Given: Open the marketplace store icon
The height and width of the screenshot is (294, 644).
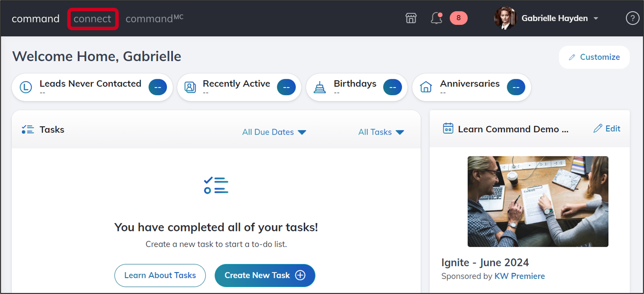Looking at the screenshot, I should click(411, 18).
